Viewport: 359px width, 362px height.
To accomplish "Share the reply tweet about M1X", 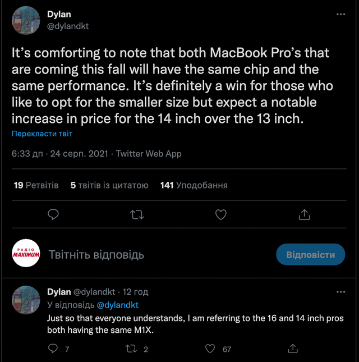I will (x=293, y=349).
